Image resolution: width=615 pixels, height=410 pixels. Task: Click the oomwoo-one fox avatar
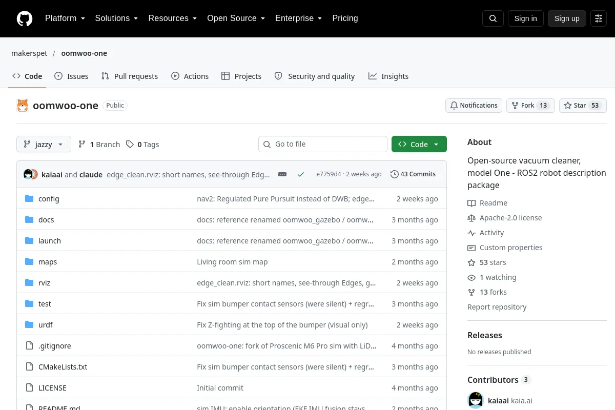point(23,106)
